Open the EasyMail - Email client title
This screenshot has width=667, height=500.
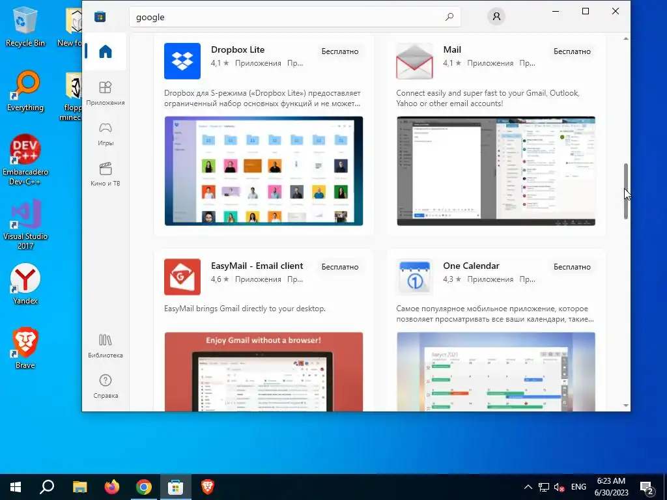pyautogui.click(x=257, y=266)
